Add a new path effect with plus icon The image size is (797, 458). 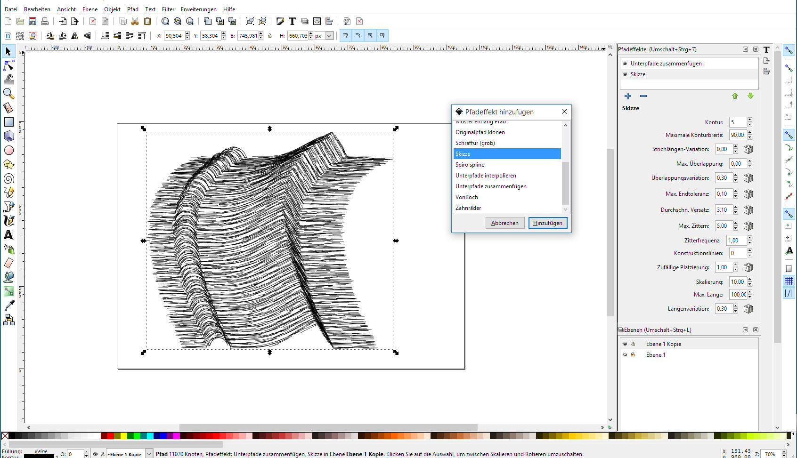628,96
